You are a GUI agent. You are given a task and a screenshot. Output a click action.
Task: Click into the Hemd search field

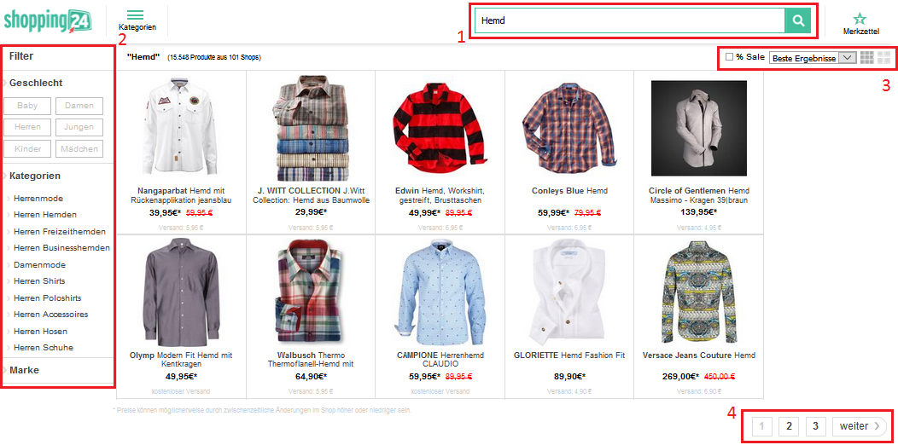tap(629, 20)
